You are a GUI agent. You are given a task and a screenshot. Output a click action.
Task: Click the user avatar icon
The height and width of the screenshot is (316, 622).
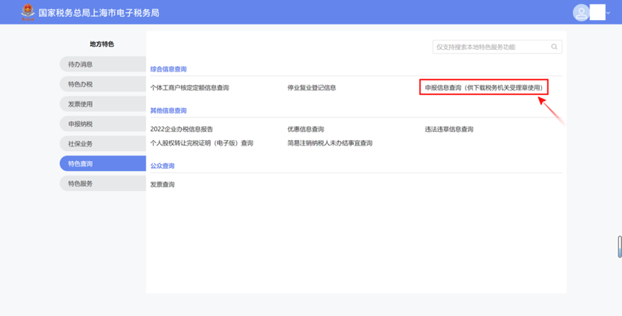(581, 12)
